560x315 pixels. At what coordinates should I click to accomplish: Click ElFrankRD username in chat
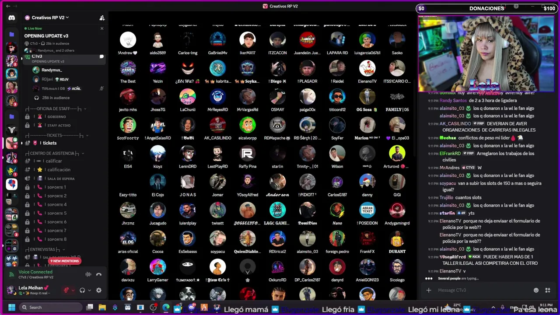click(x=450, y=154)
